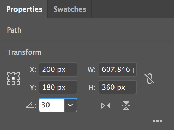Flip the path horizontally

pos(106,106)
